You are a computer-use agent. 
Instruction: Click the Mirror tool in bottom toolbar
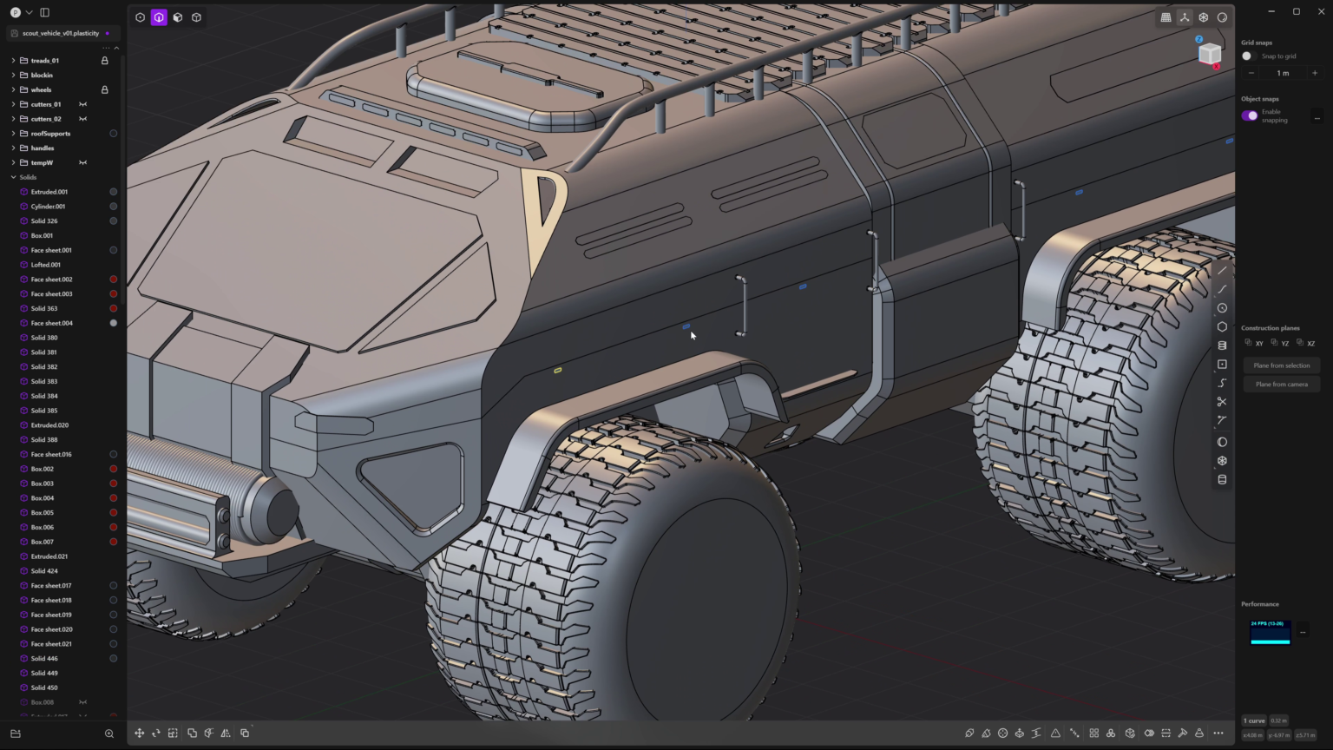(x=226, y=734)
